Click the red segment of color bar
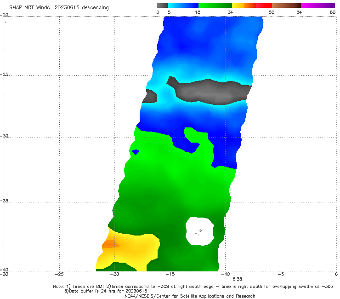This screenshot has width=340, height=299. (264, 6)
